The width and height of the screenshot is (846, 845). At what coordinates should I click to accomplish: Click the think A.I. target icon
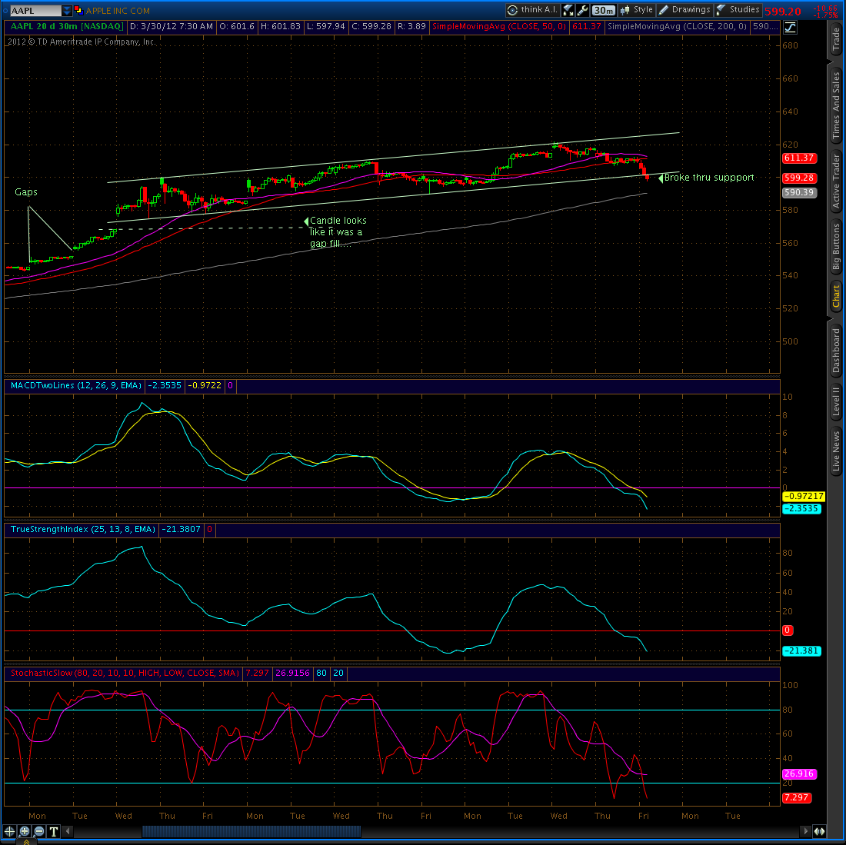pos(512,10)
